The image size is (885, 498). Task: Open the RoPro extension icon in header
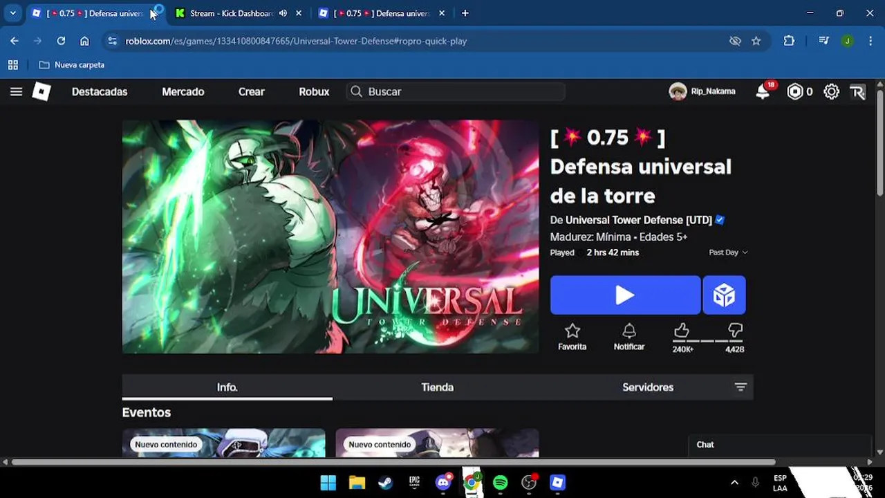coord(857,92)
